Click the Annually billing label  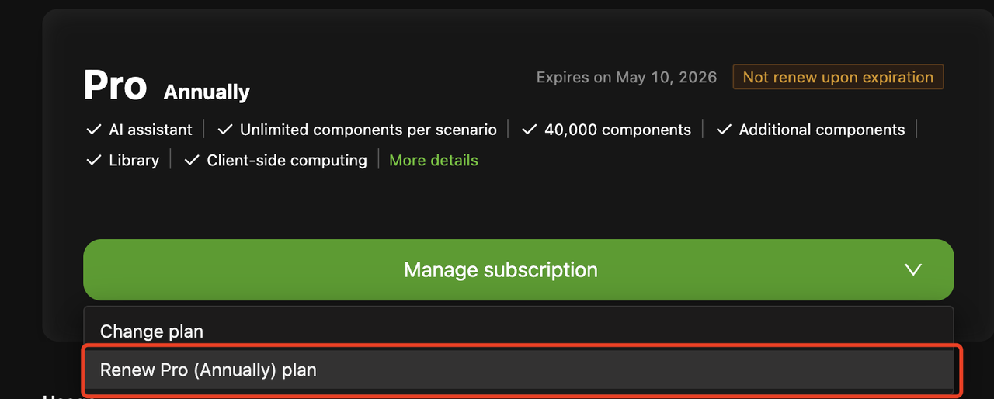[x=207, y=92]
